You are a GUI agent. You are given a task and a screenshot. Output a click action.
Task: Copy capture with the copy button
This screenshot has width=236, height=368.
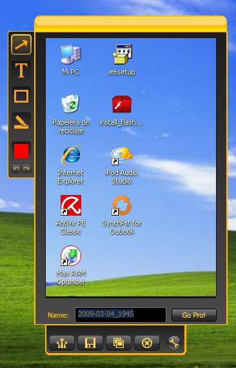[119, 343]
